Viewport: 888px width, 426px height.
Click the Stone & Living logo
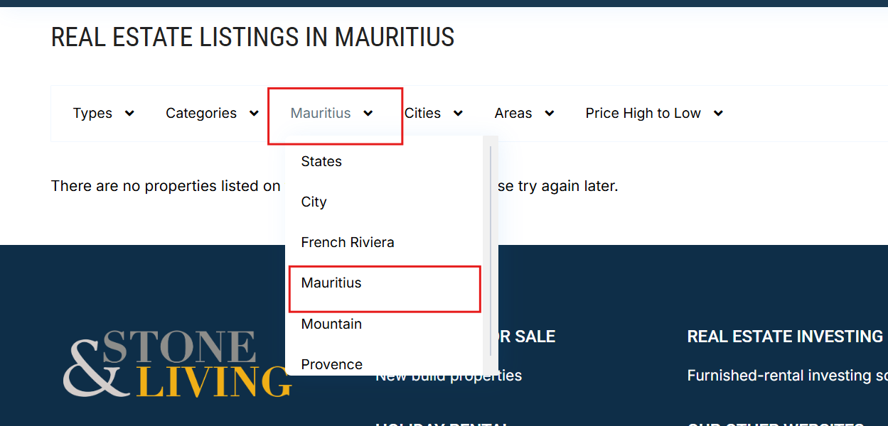177,363
